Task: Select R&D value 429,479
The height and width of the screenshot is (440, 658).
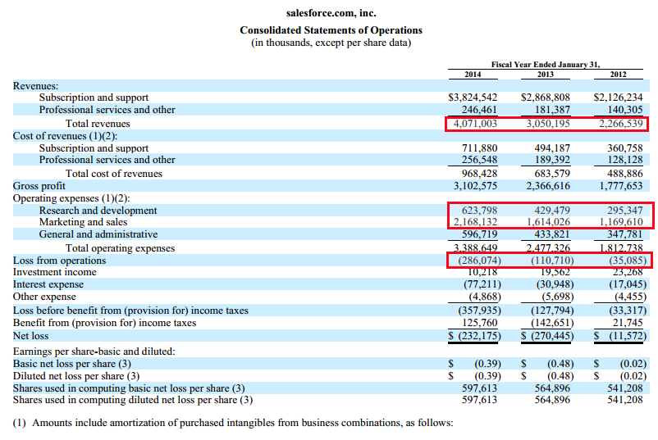Action: (x=552, y=211)
